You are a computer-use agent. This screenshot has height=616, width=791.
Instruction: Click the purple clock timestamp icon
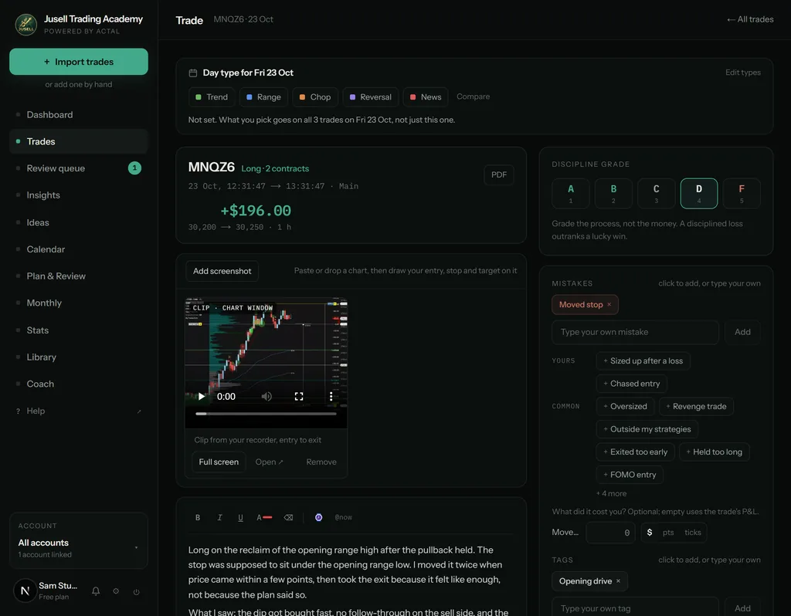(319, 517)
